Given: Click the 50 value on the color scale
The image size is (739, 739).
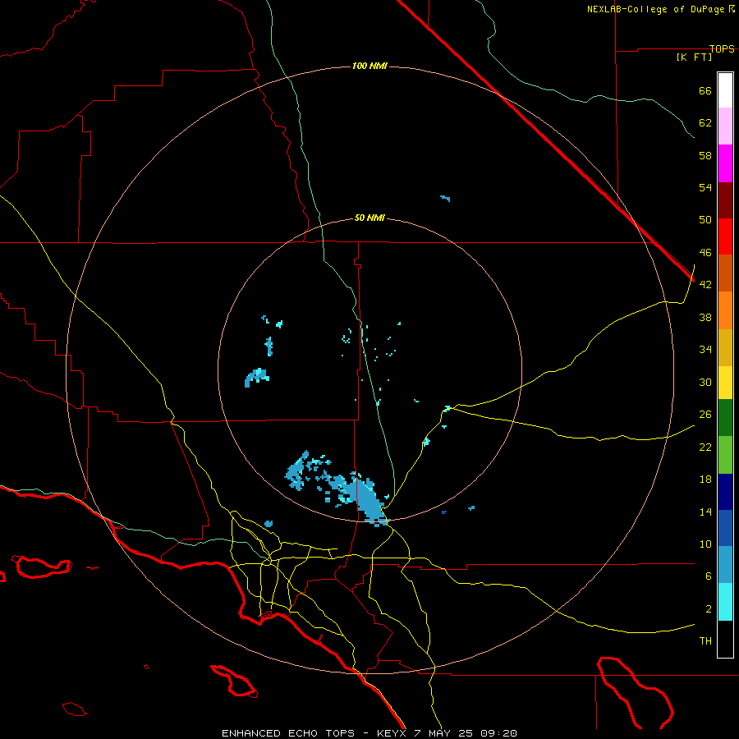Looking at the screenshot, I should click(705, 220).
